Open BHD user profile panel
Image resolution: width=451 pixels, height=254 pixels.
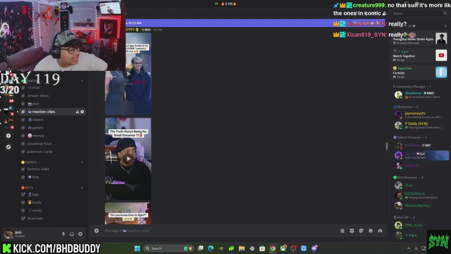[19, 234]
